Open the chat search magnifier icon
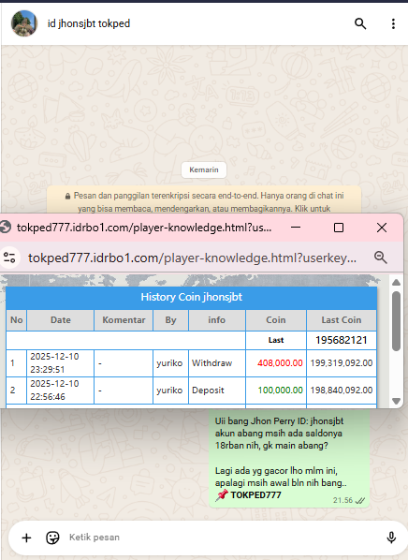408x560 pixels. pos(360,24)
